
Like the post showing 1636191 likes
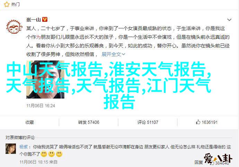(x=207, y=122)
